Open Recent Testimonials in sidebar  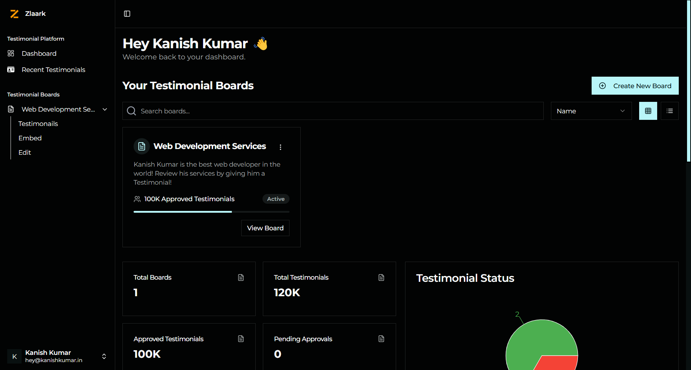[53, 70]
